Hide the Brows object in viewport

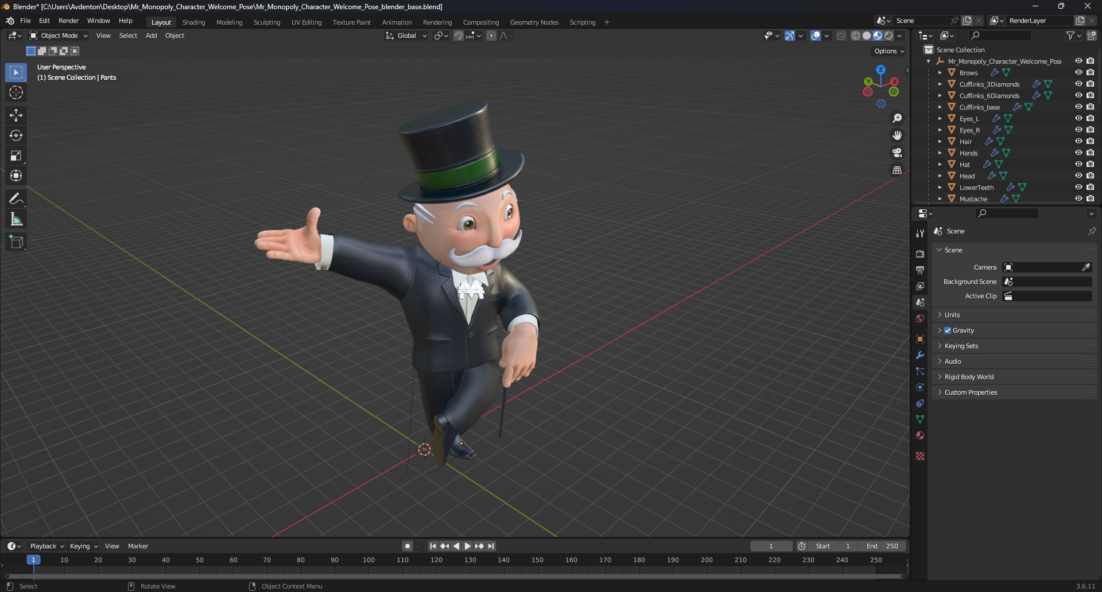[1078, 72]
